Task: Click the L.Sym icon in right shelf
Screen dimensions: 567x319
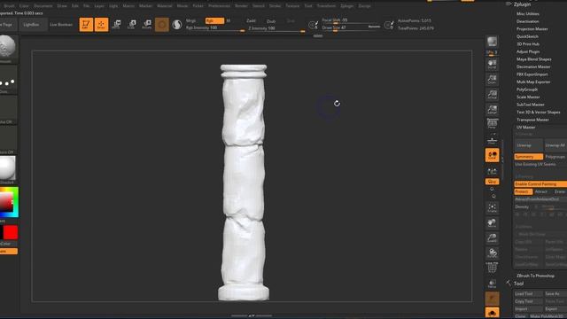Action: [492, 171]
